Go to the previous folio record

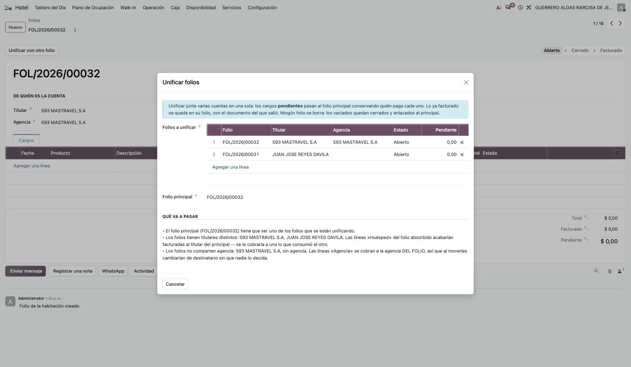tap(611, 23)
